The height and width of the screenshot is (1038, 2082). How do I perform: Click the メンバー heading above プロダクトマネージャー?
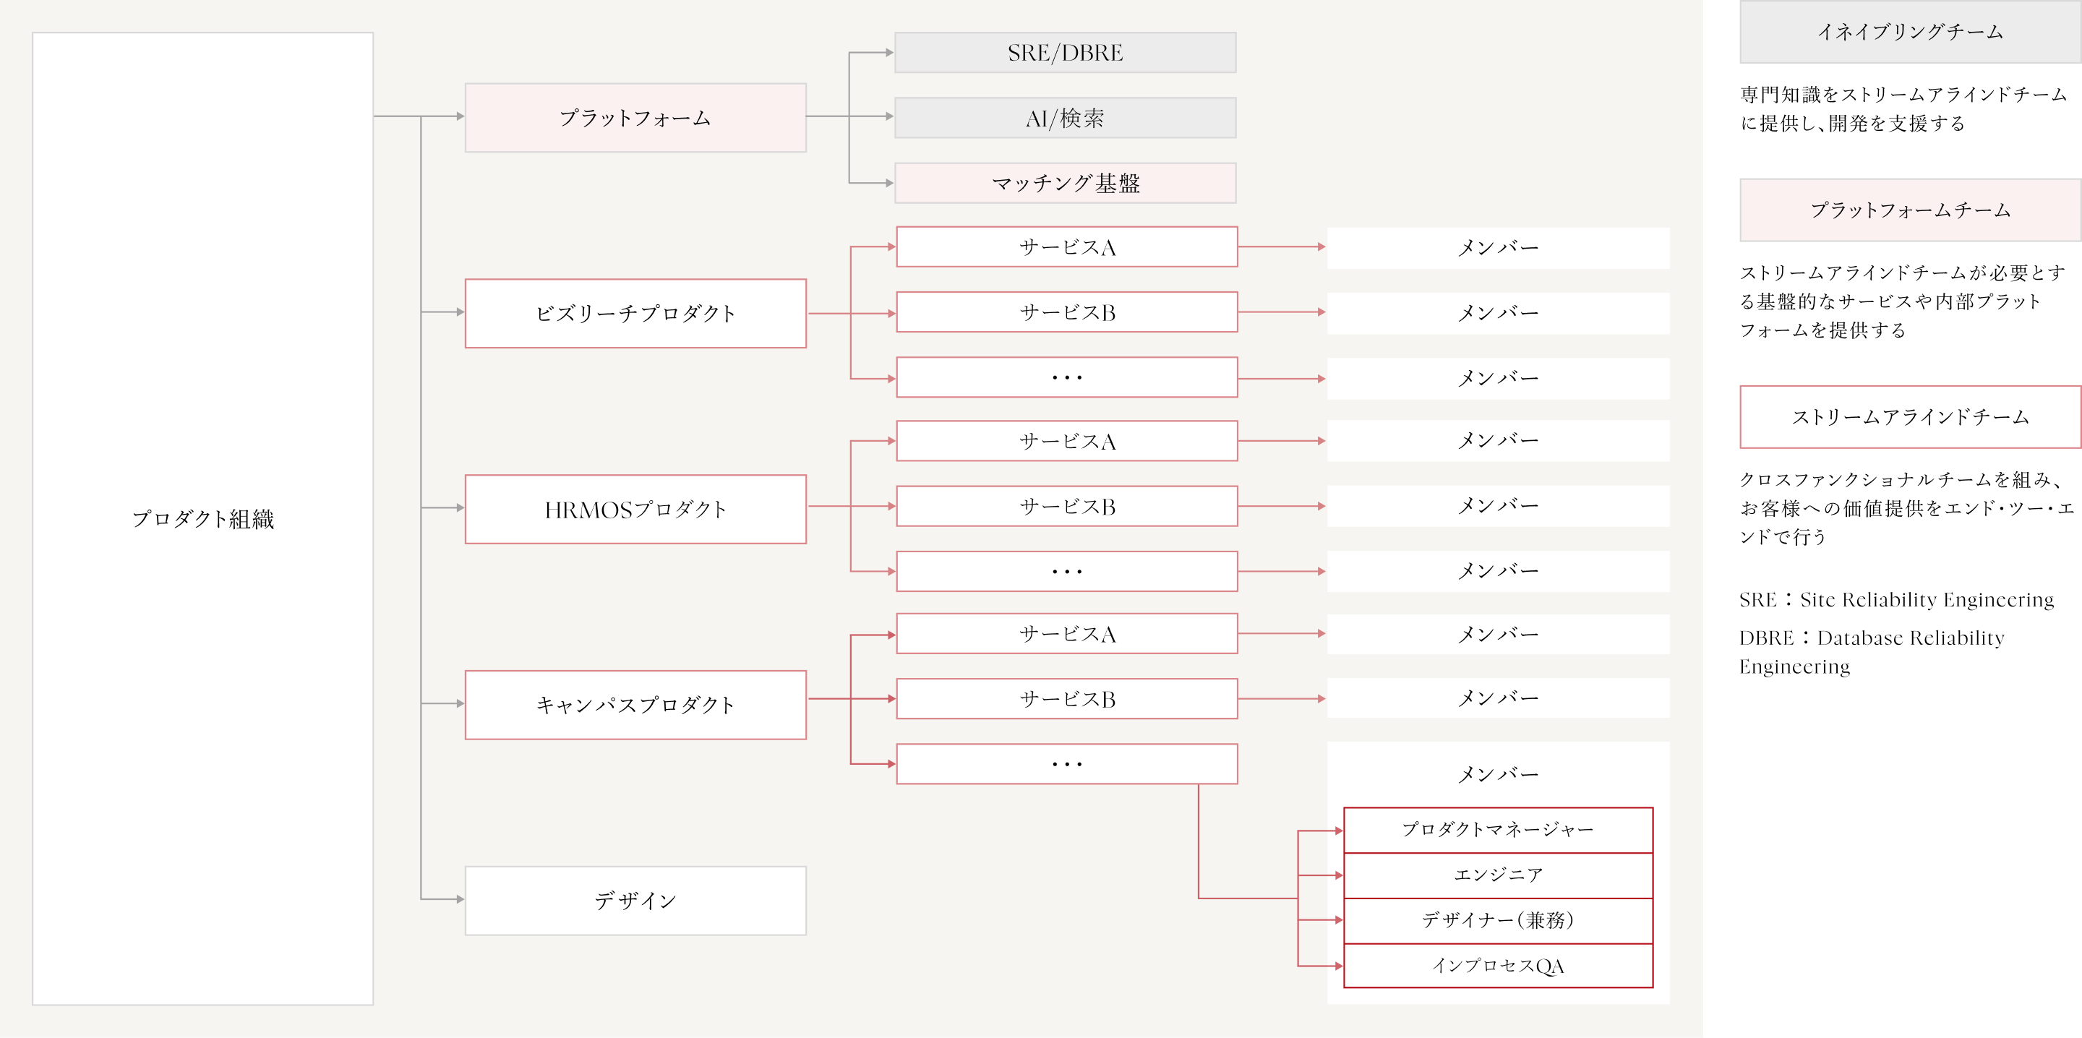1498,774
